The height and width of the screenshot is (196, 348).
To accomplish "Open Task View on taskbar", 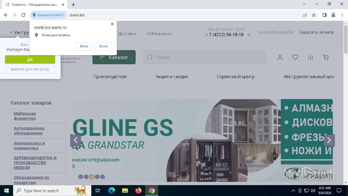I will click(x=98, y=191).
